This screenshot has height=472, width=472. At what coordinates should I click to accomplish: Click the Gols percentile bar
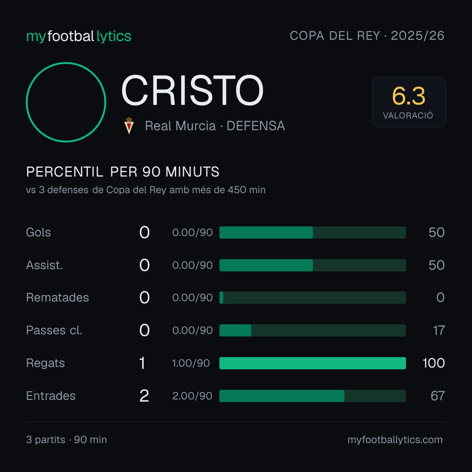tap(312, 233)
